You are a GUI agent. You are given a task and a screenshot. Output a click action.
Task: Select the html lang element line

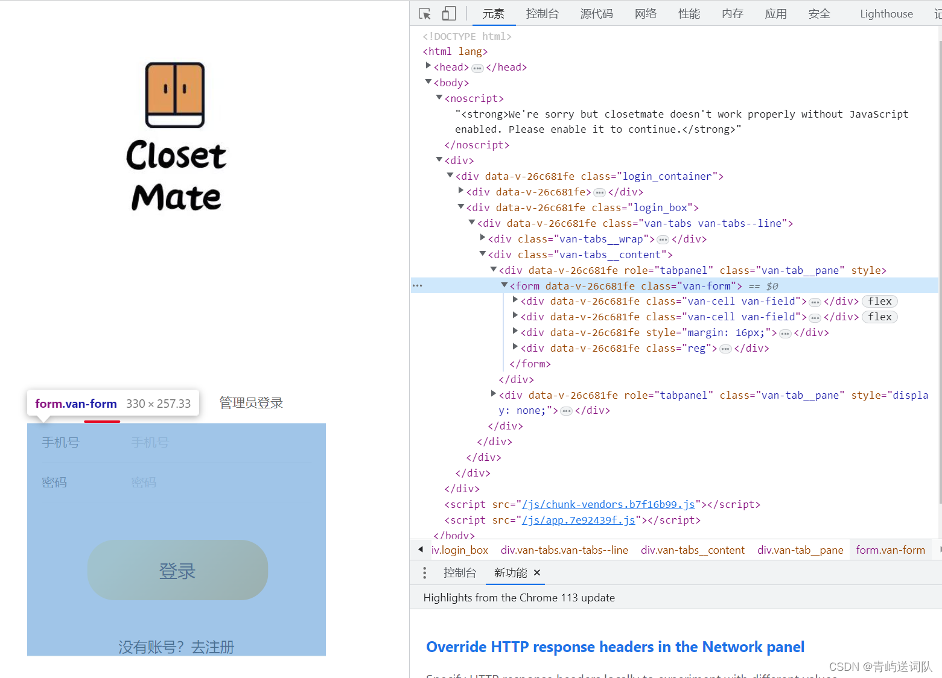coord(455,52)
